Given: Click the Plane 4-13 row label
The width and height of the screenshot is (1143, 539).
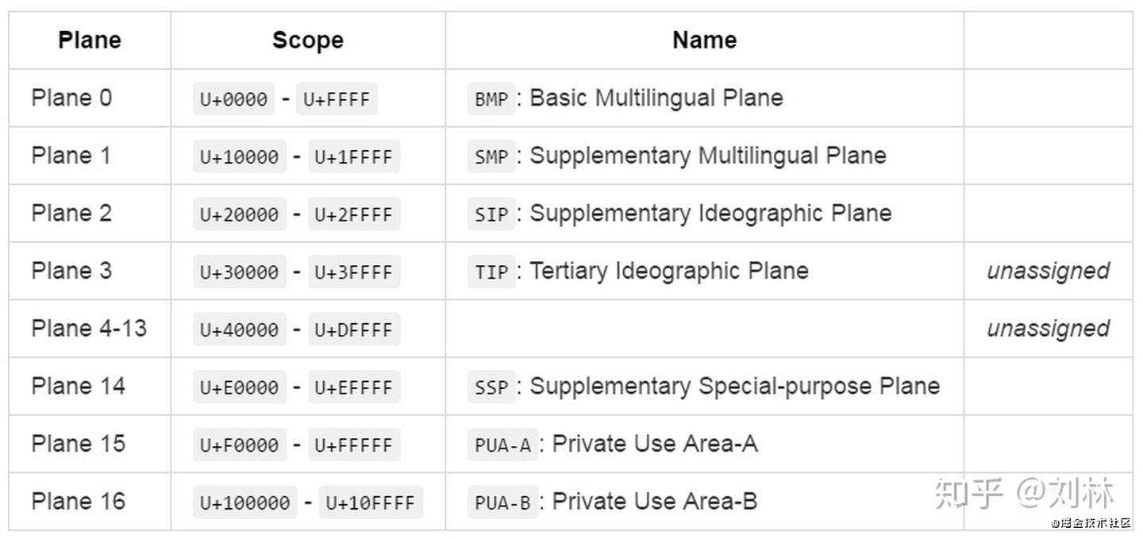Looking at the screenshot, I should pyautogui.click(x=89, y=328).
